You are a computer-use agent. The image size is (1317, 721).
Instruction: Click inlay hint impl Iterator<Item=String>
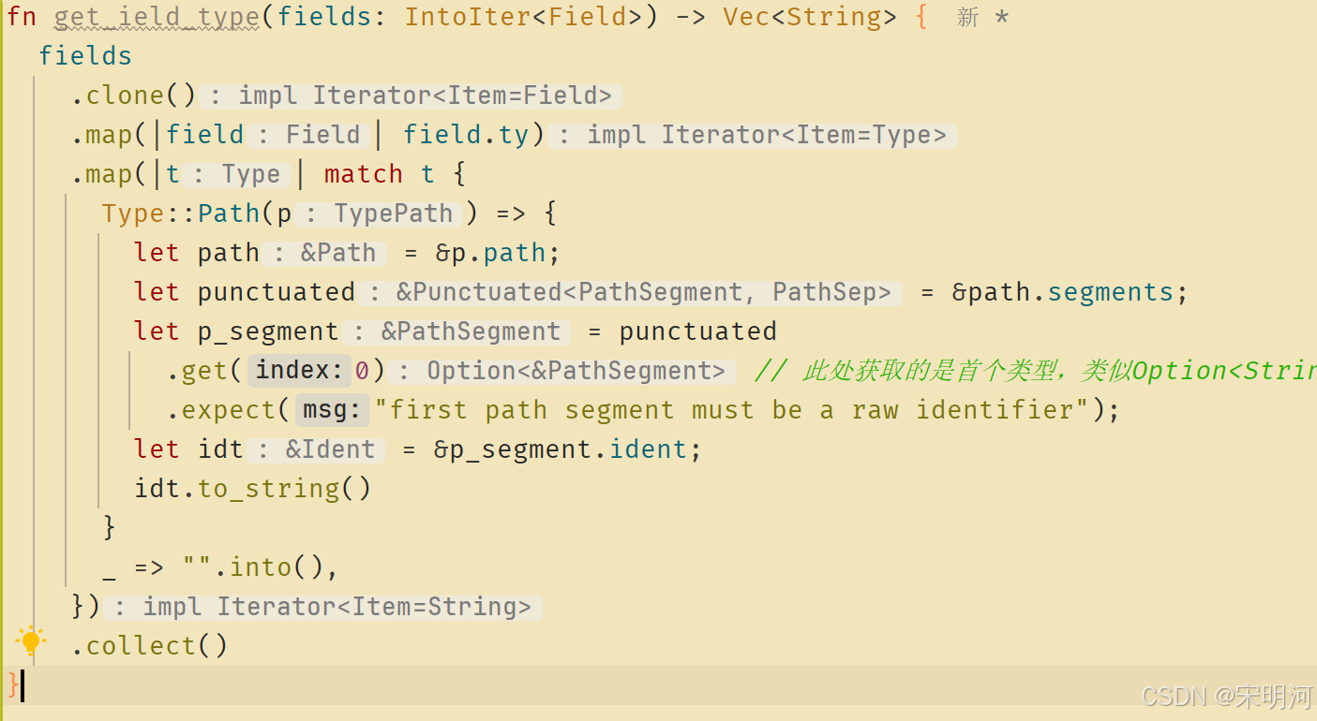[322, 607]
